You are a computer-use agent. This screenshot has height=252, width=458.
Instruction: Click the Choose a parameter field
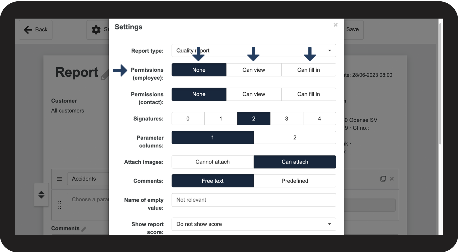[x=90, y=199]
